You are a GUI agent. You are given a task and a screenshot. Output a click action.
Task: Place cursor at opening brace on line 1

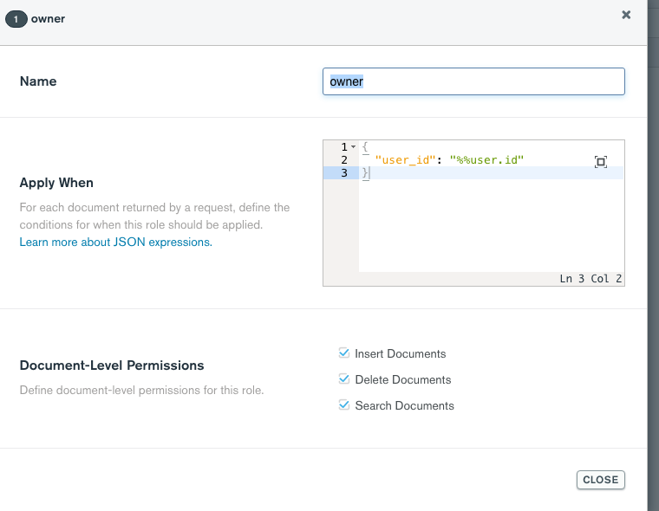[x=366, y=147]
